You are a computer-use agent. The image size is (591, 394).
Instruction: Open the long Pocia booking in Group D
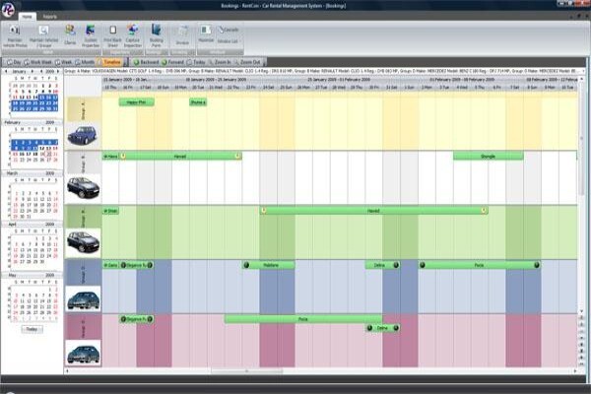pos(479,265)
